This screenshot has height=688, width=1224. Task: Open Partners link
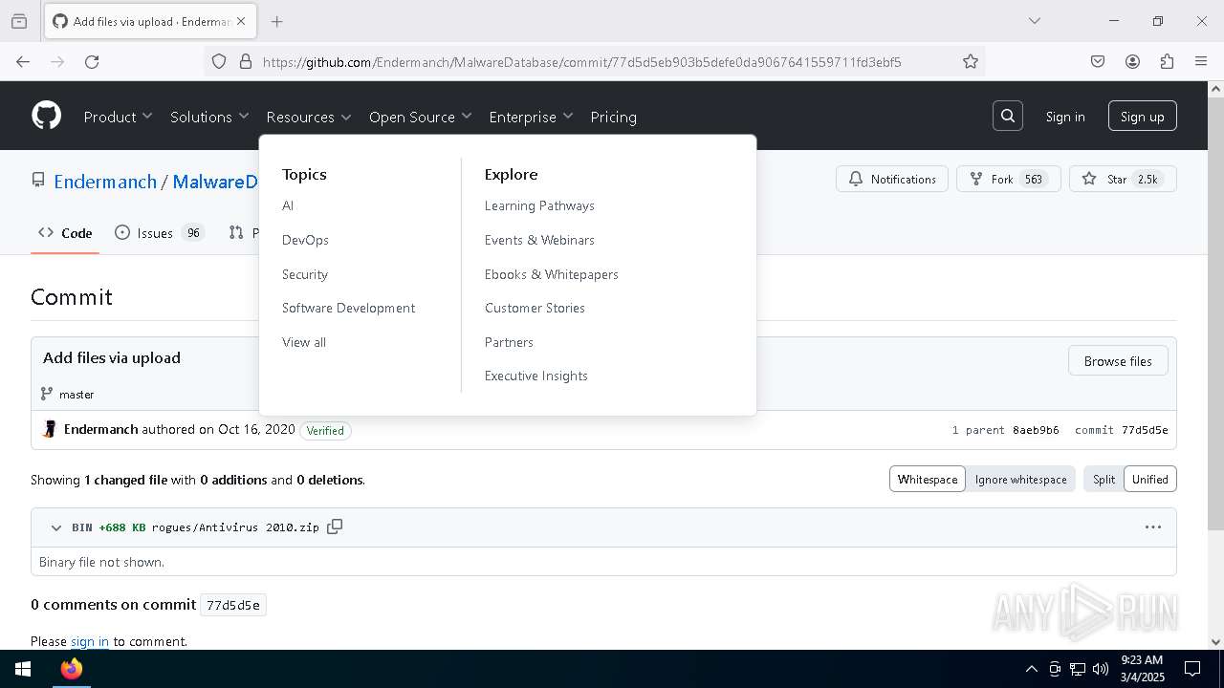[x=509, y=342]
